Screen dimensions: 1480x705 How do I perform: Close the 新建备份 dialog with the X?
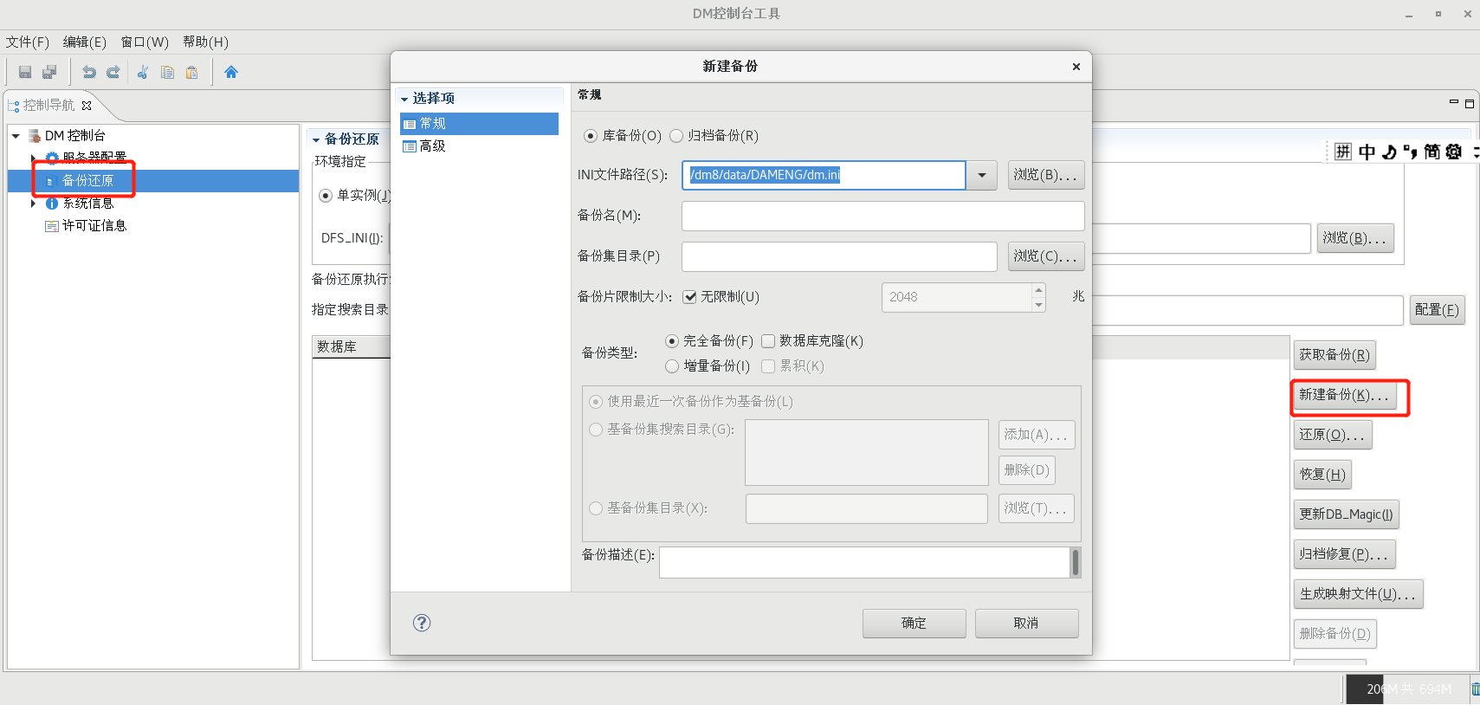(x=1076, y=67)
